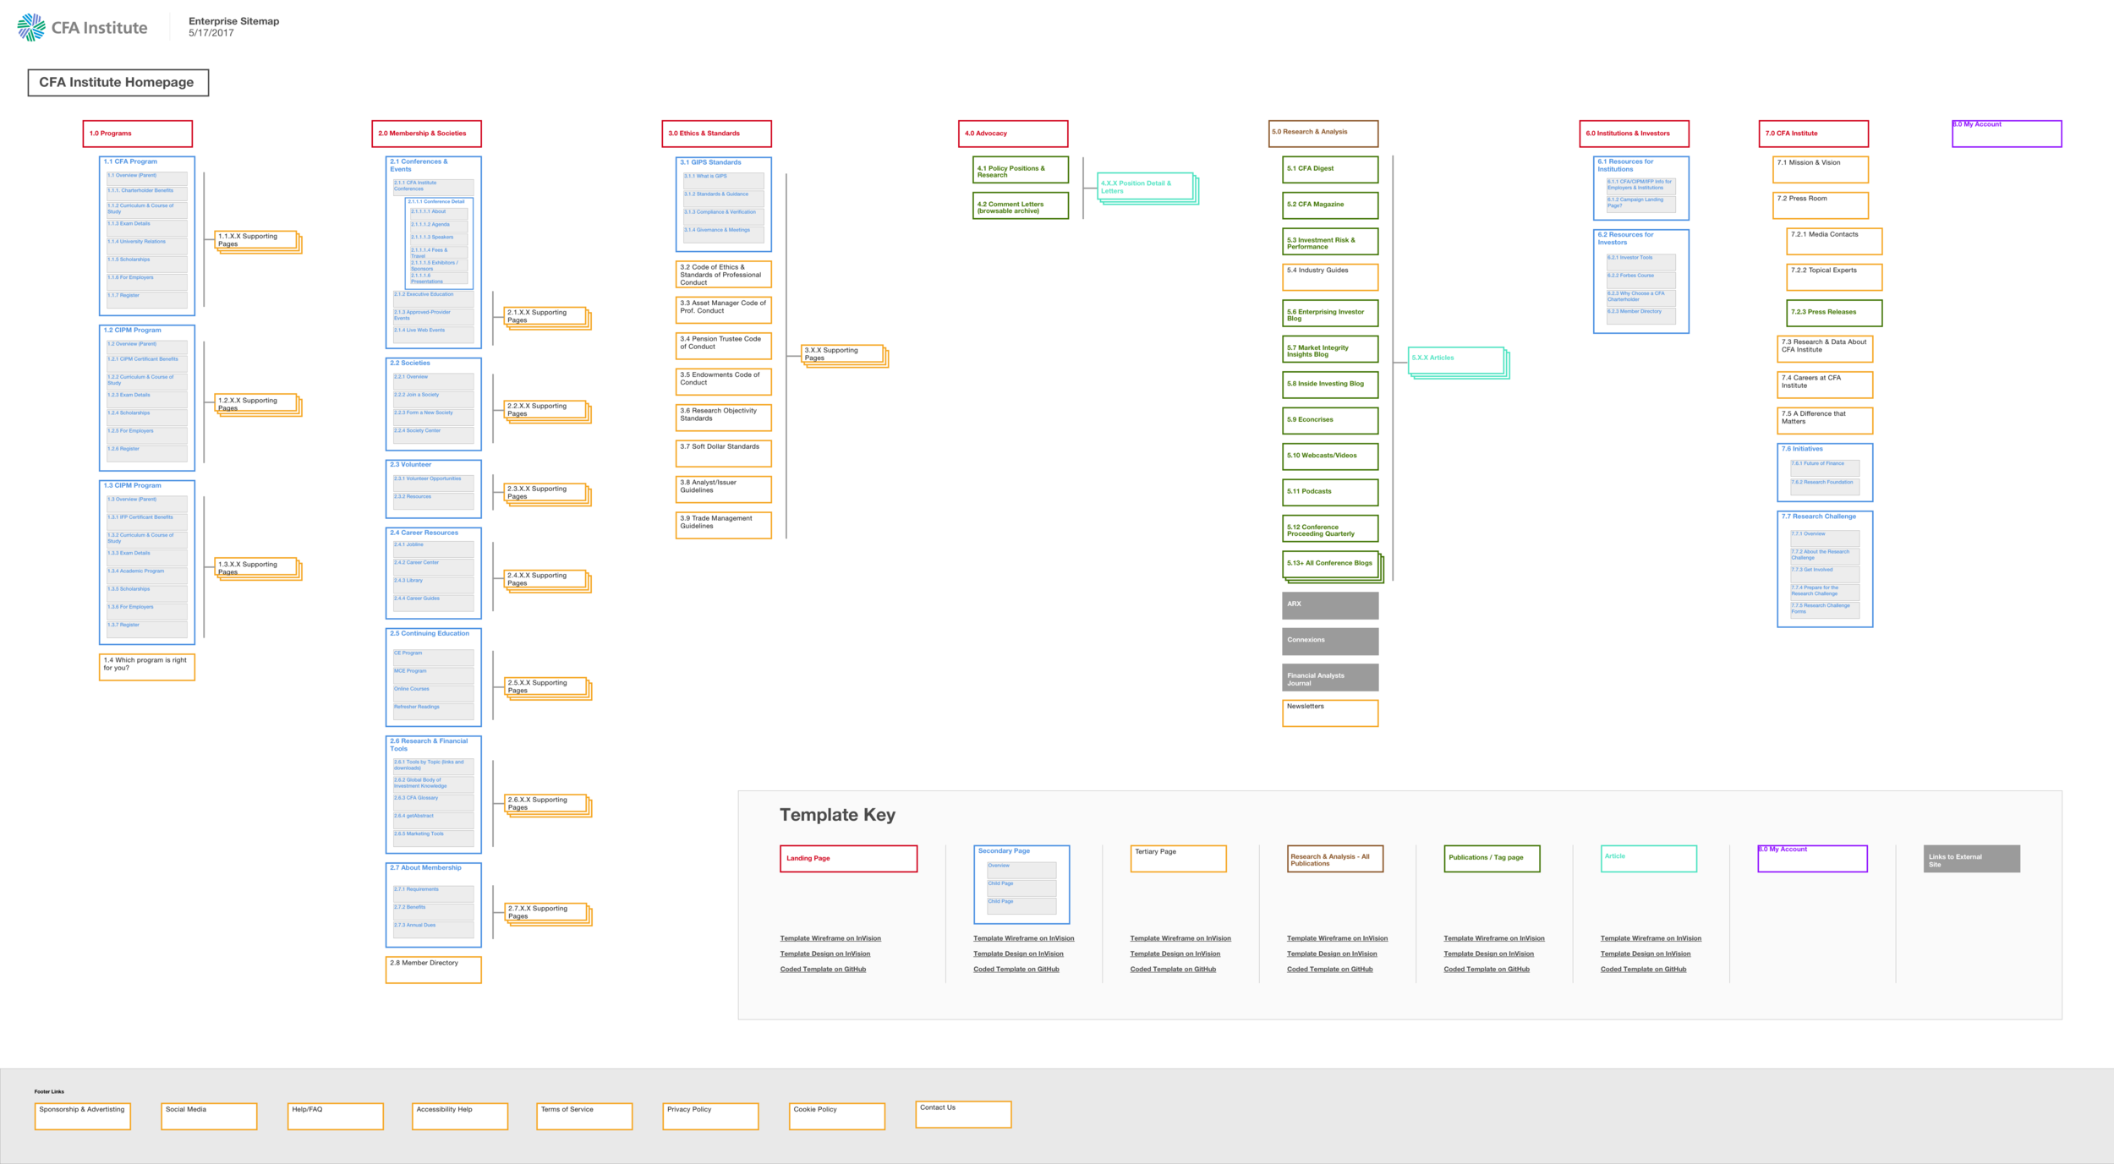2114x1164 pixels.
Task: Select the 5.4 Industry Guides box
Action: tap(1330, 277)
